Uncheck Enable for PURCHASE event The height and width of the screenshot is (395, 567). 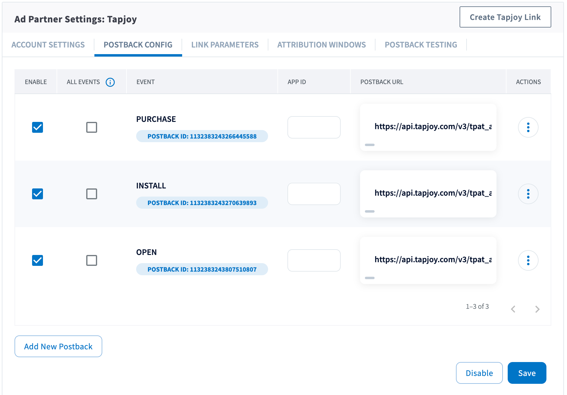[38, 127]
